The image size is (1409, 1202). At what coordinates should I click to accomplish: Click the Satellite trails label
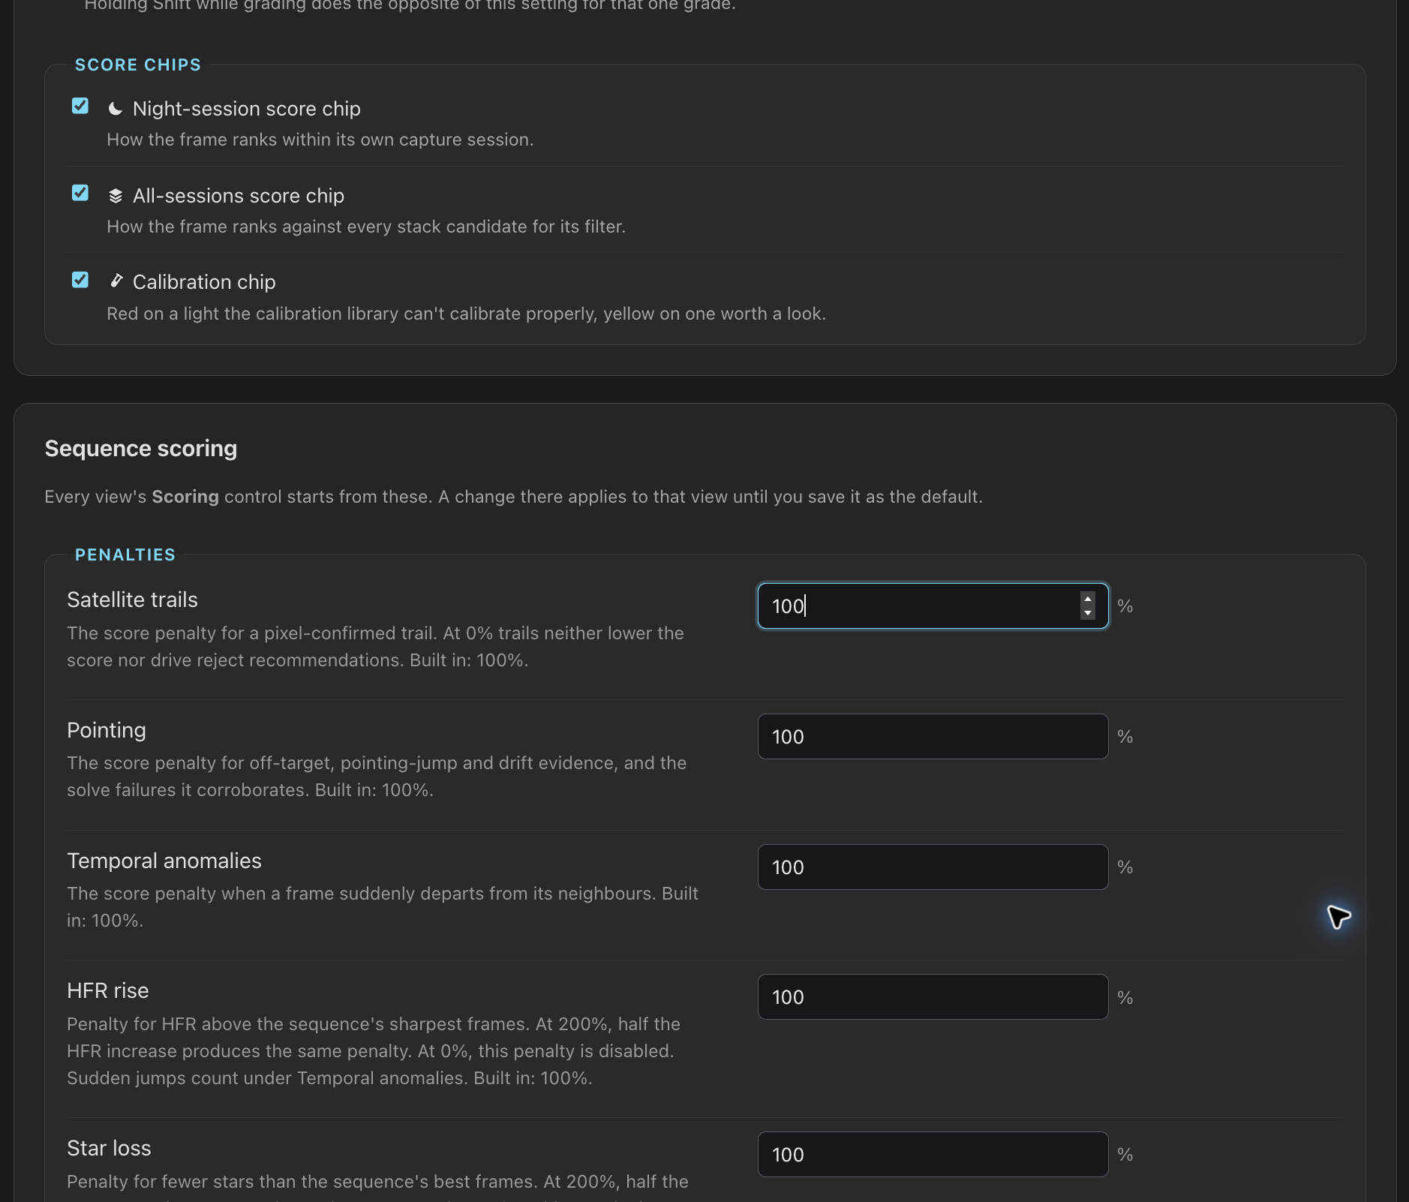[133, 599]
